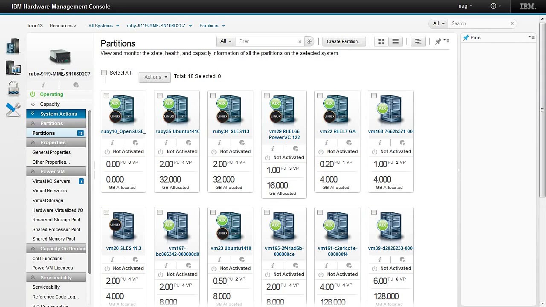Select vm29 RHEL65 PowerVC partition checkbox
The width and height of the screenshot is (546, 307).
click(x=267, y=96)
